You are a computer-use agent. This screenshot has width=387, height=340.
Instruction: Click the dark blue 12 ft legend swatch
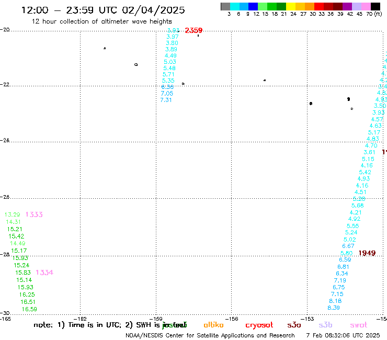(253, 6)
